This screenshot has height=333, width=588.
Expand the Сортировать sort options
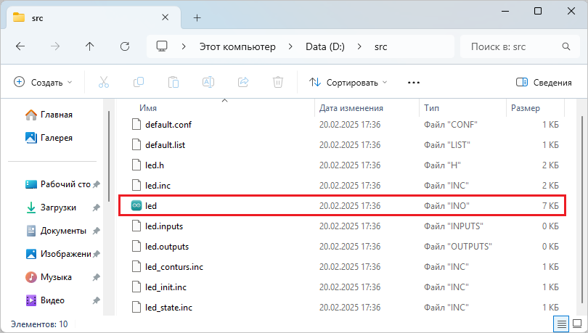pos(348,82)
